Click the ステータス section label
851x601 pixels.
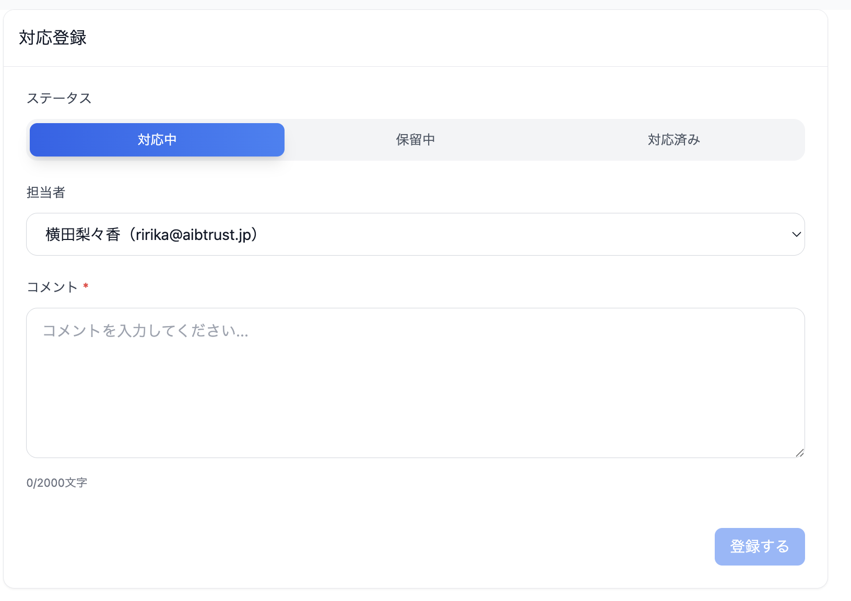tap(59, 98)
